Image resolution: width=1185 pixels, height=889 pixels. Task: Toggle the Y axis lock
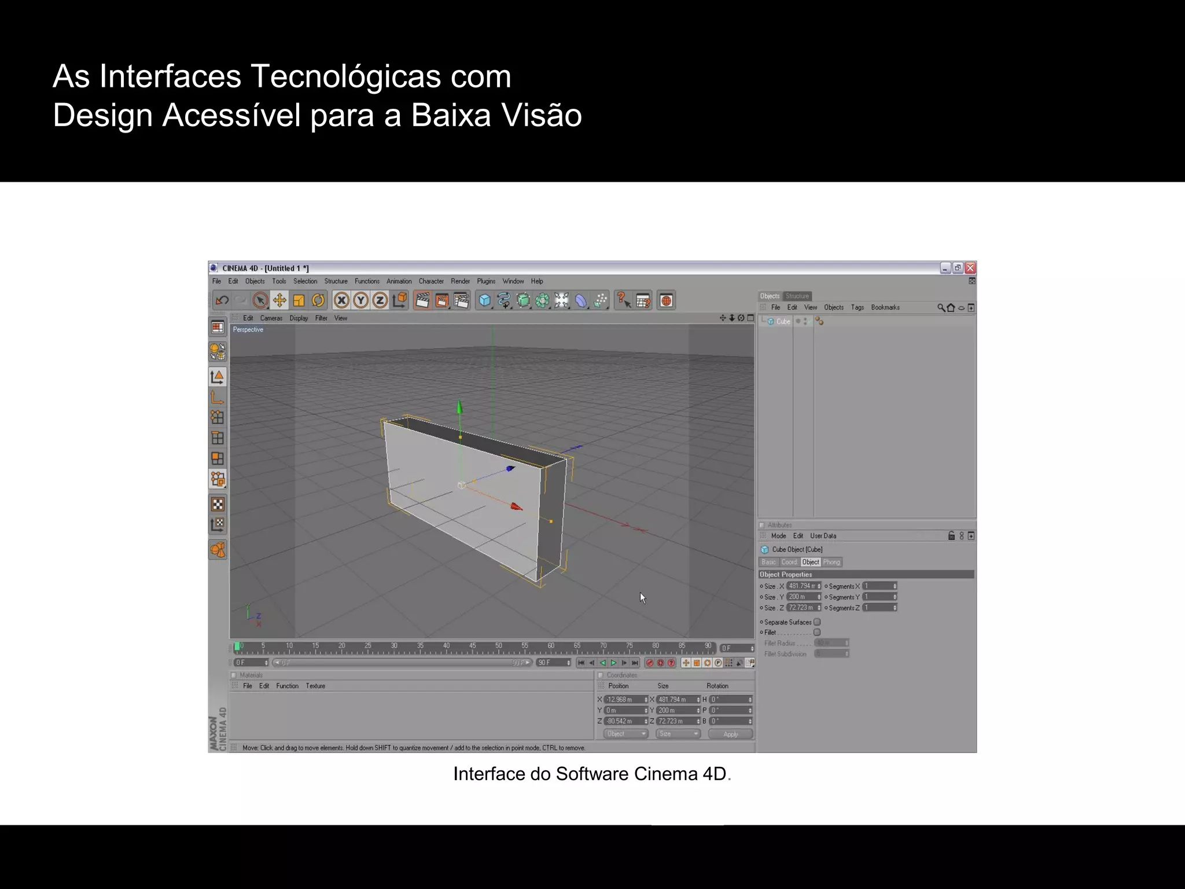click(x=361, y=300)
